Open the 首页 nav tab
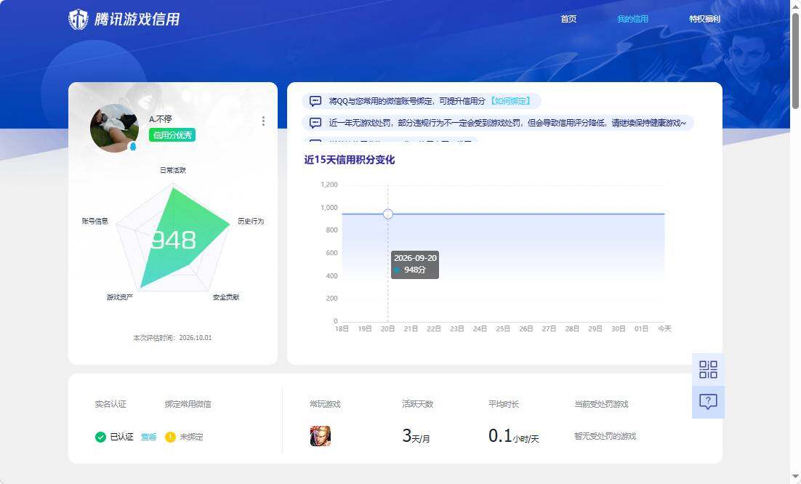801x484 pixels. coord(568,19)
